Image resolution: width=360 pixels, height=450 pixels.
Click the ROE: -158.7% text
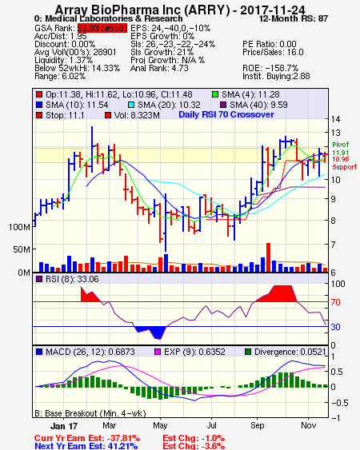(270, 68)
